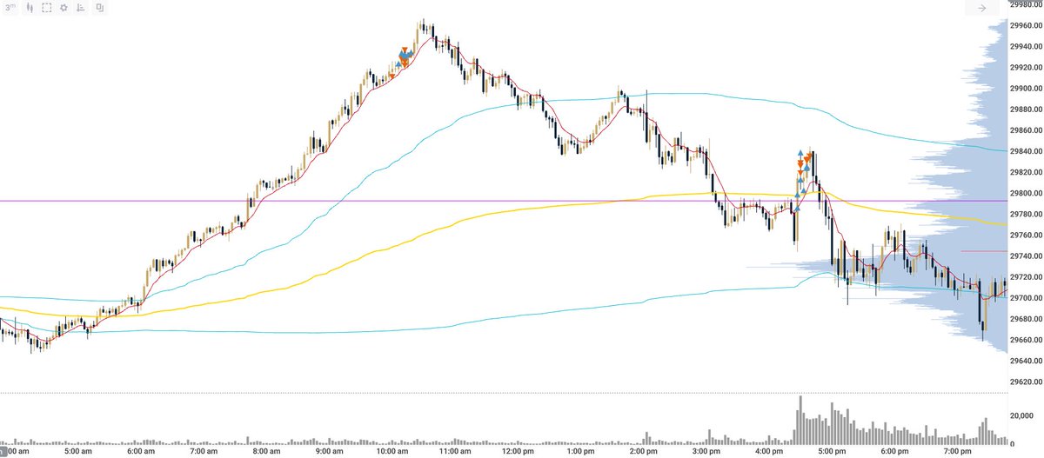Click the 29800.00 price axis label
1044x458 pixels.
tap(1025, 193)
